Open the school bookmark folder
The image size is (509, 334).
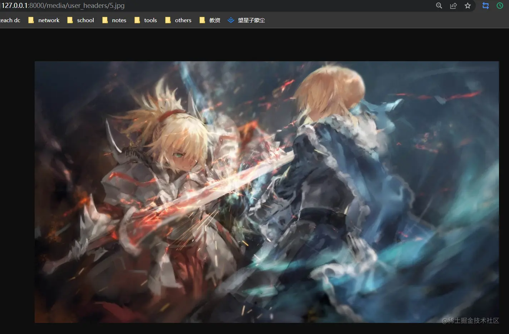pyautogui.click(x=81, y=20)
